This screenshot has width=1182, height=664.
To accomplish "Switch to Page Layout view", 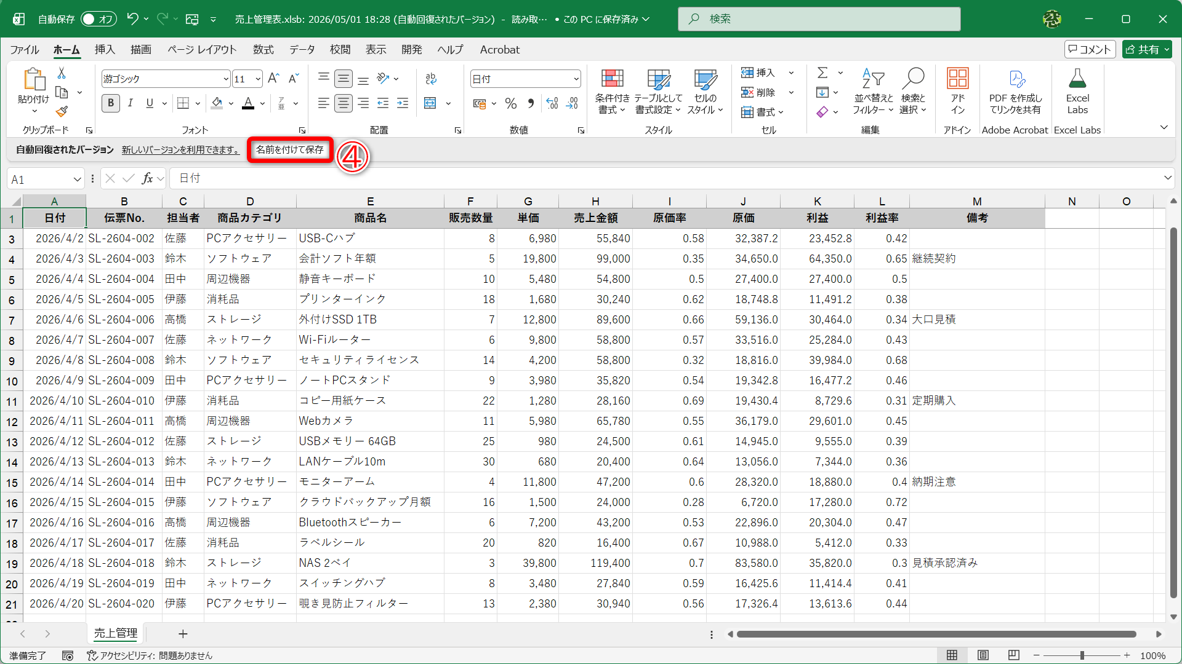I will [983, 655].
